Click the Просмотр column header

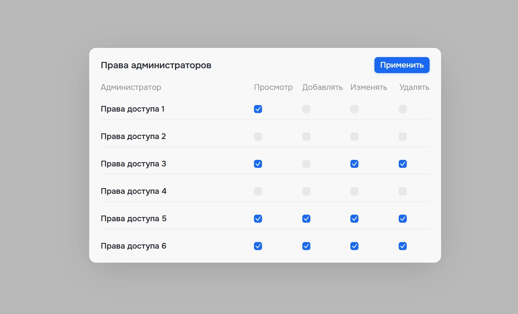coord(273,87)
